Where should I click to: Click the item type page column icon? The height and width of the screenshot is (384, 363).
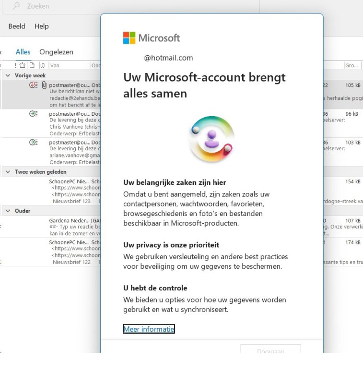[32, 65]
